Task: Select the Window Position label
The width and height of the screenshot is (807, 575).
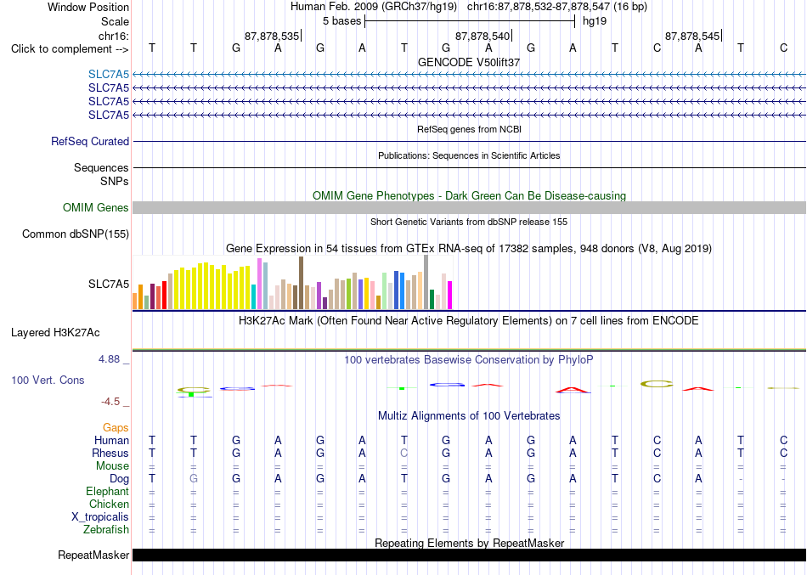Action: (x=88, y=7)
